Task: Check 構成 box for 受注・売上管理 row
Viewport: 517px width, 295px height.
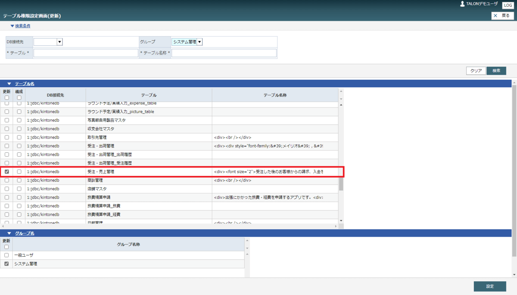Action: (x=19, y=172)
